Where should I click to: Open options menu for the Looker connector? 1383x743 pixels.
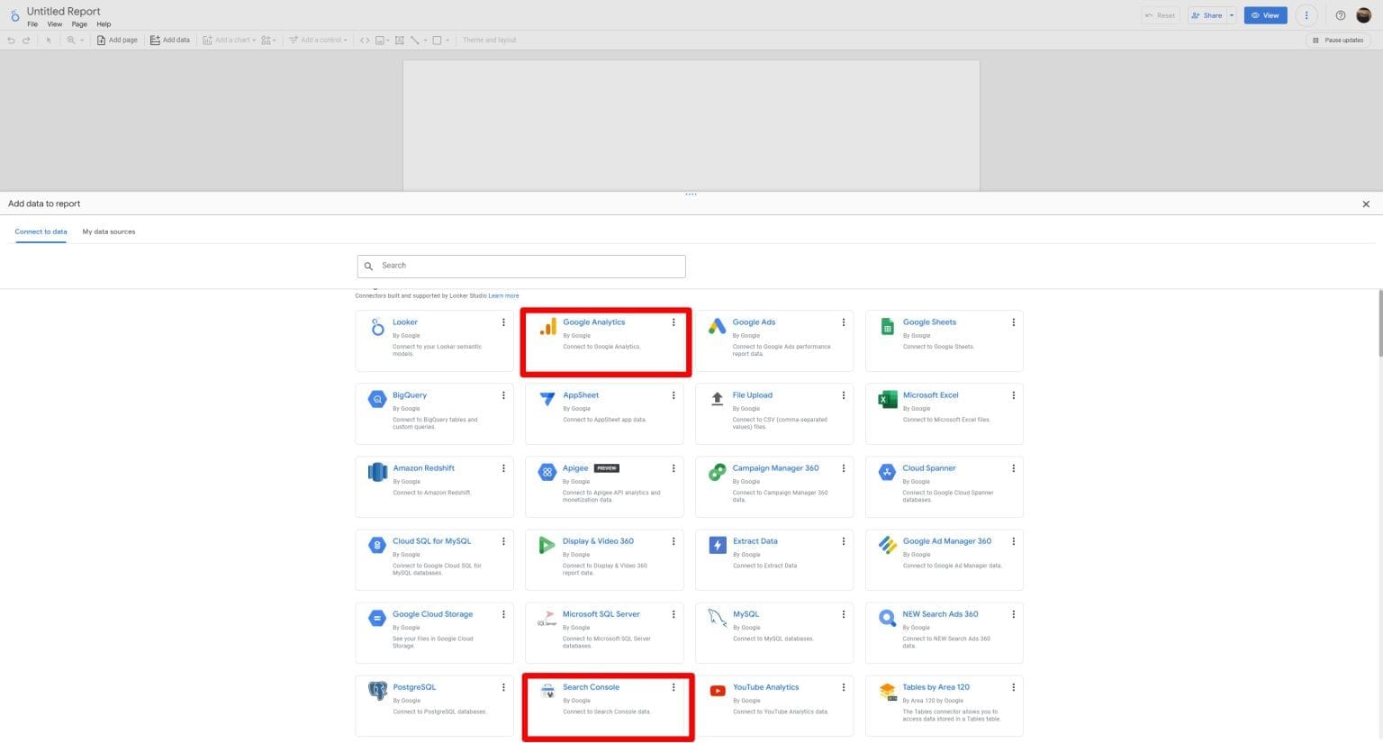(503, 322)
